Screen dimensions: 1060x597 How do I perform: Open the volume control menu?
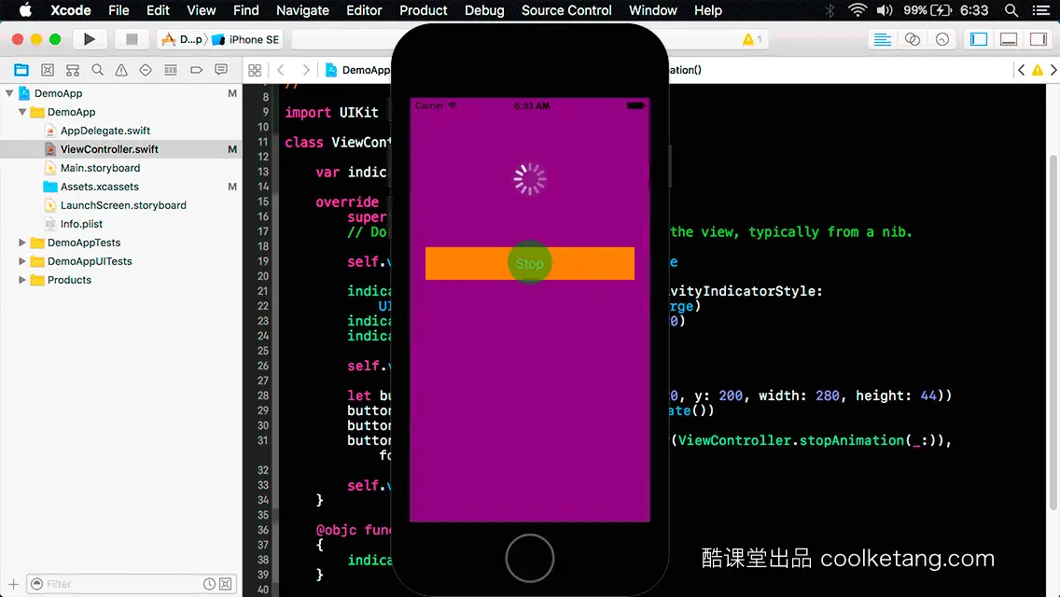pos(885,10)
